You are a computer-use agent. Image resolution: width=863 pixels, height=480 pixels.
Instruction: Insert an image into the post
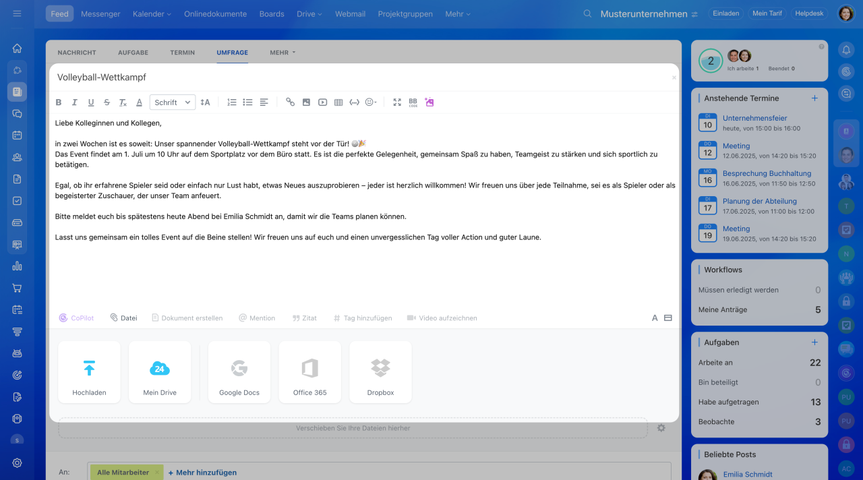tap(306, 102)
